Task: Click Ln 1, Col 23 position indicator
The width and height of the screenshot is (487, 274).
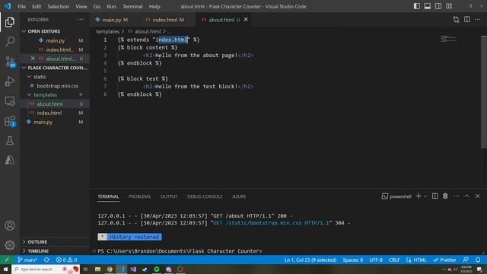Action: 310,260
